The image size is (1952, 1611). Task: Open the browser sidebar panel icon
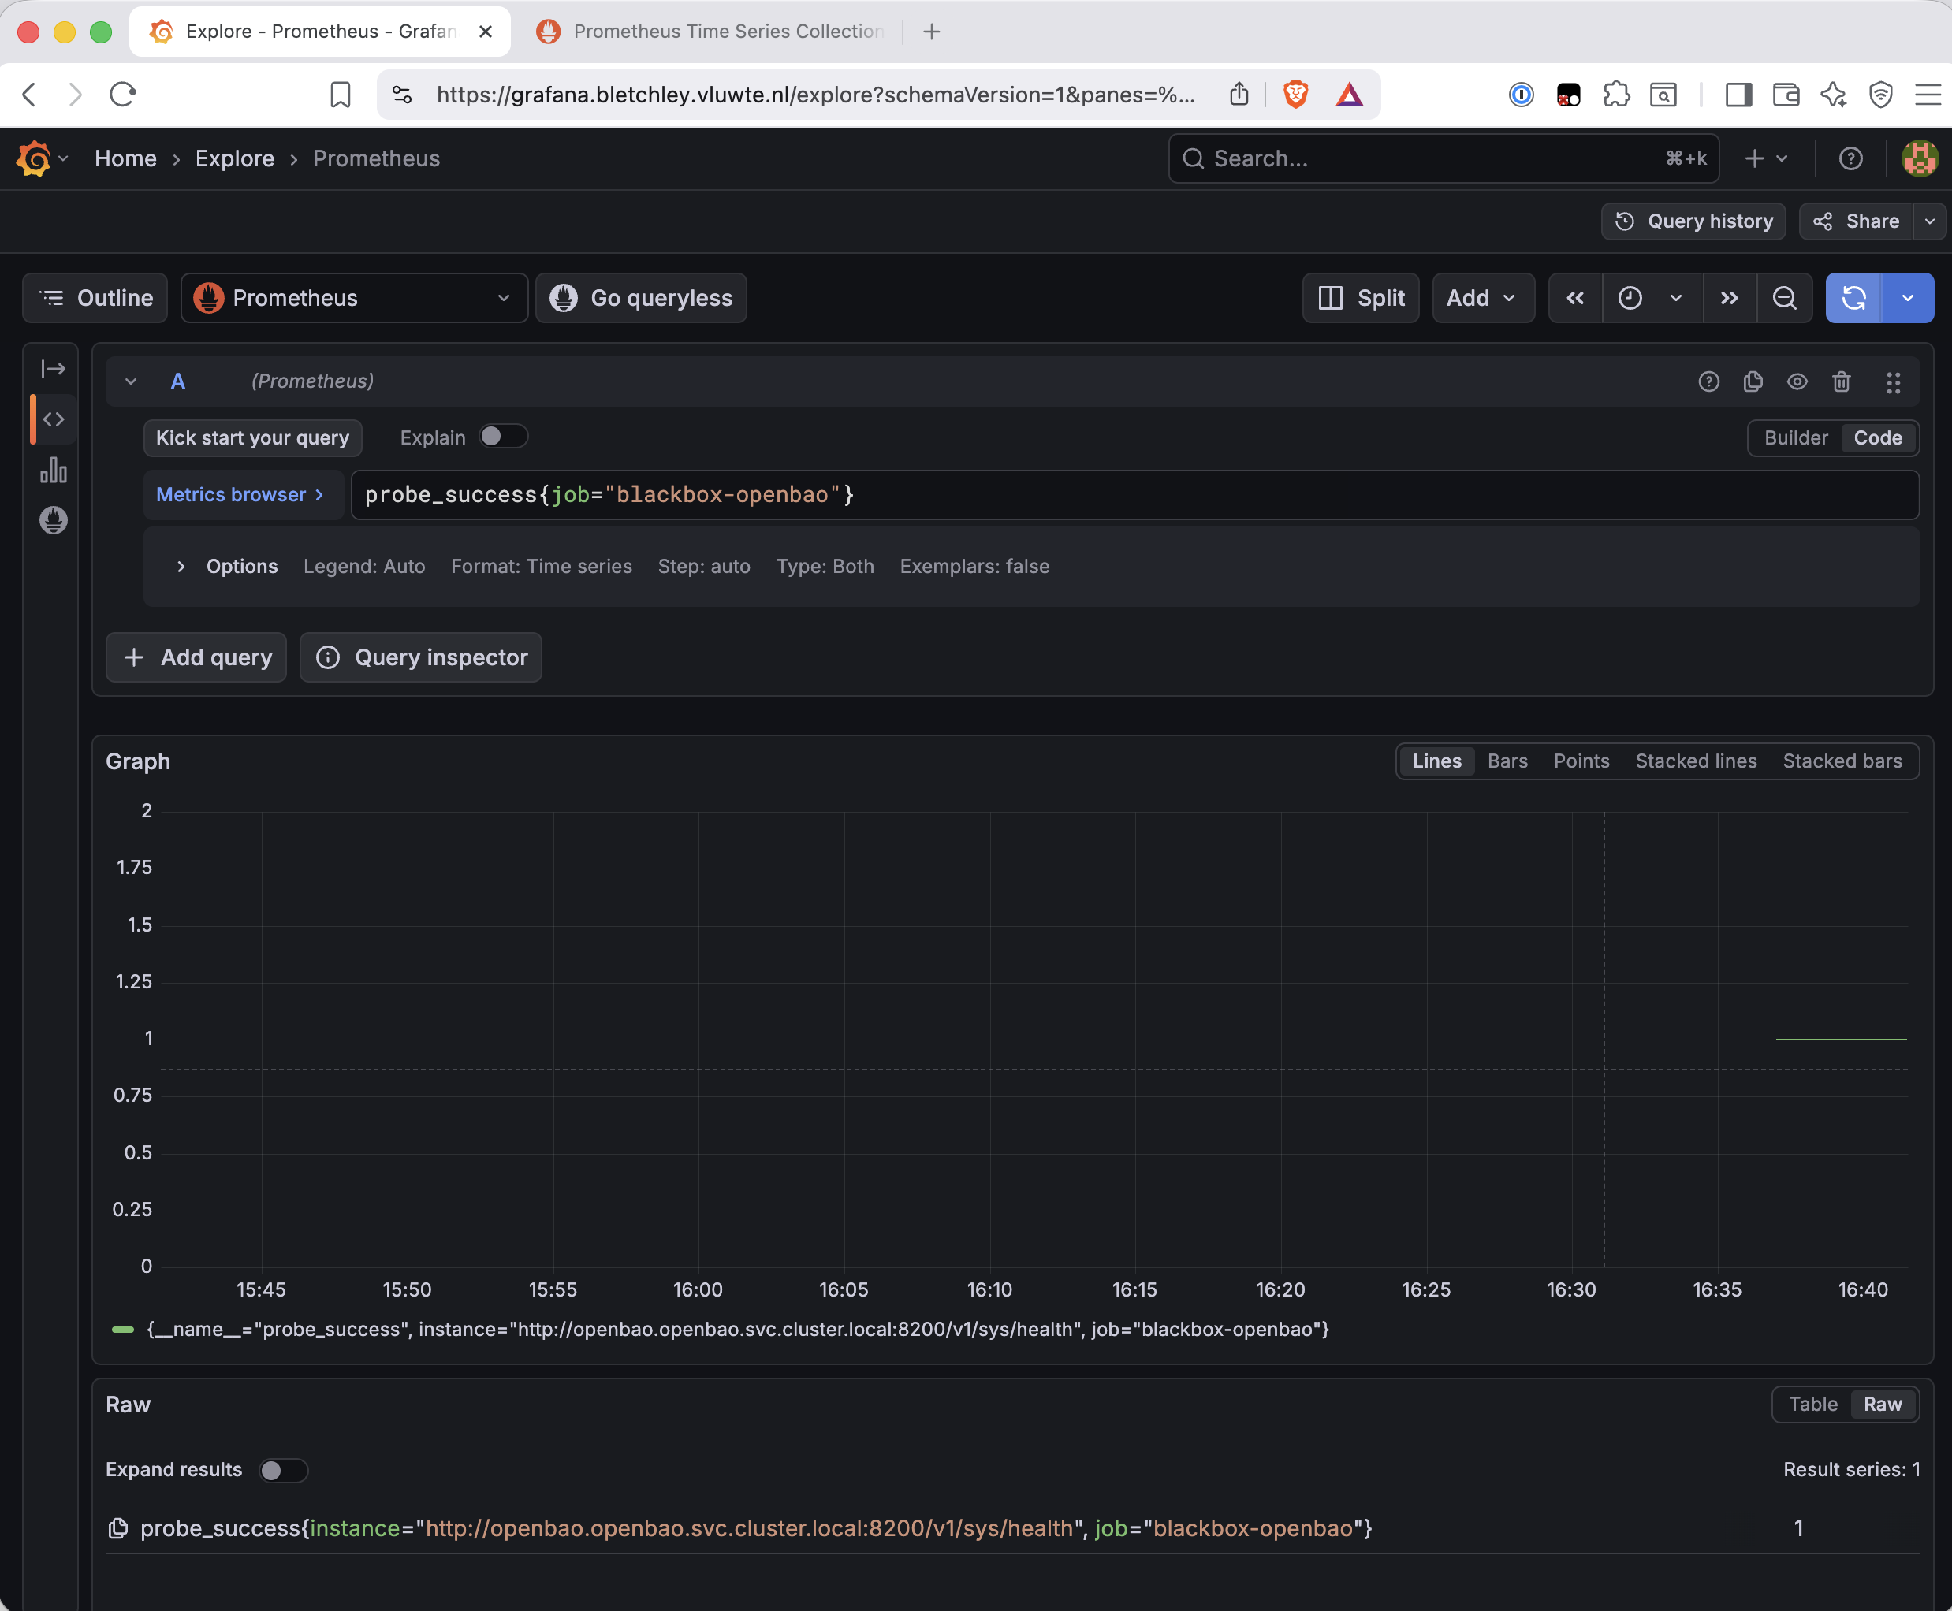tap(1738, 94)
